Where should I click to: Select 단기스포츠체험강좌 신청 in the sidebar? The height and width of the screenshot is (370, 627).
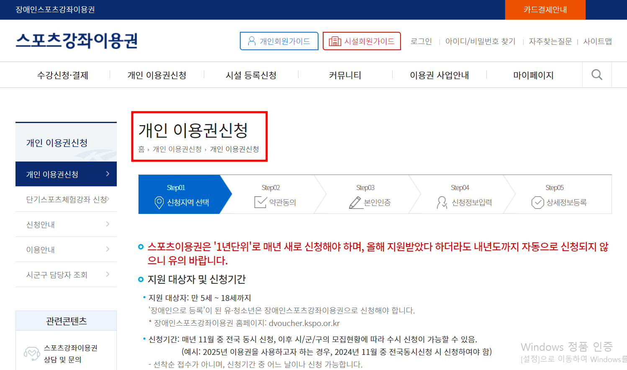click(63, 200)
